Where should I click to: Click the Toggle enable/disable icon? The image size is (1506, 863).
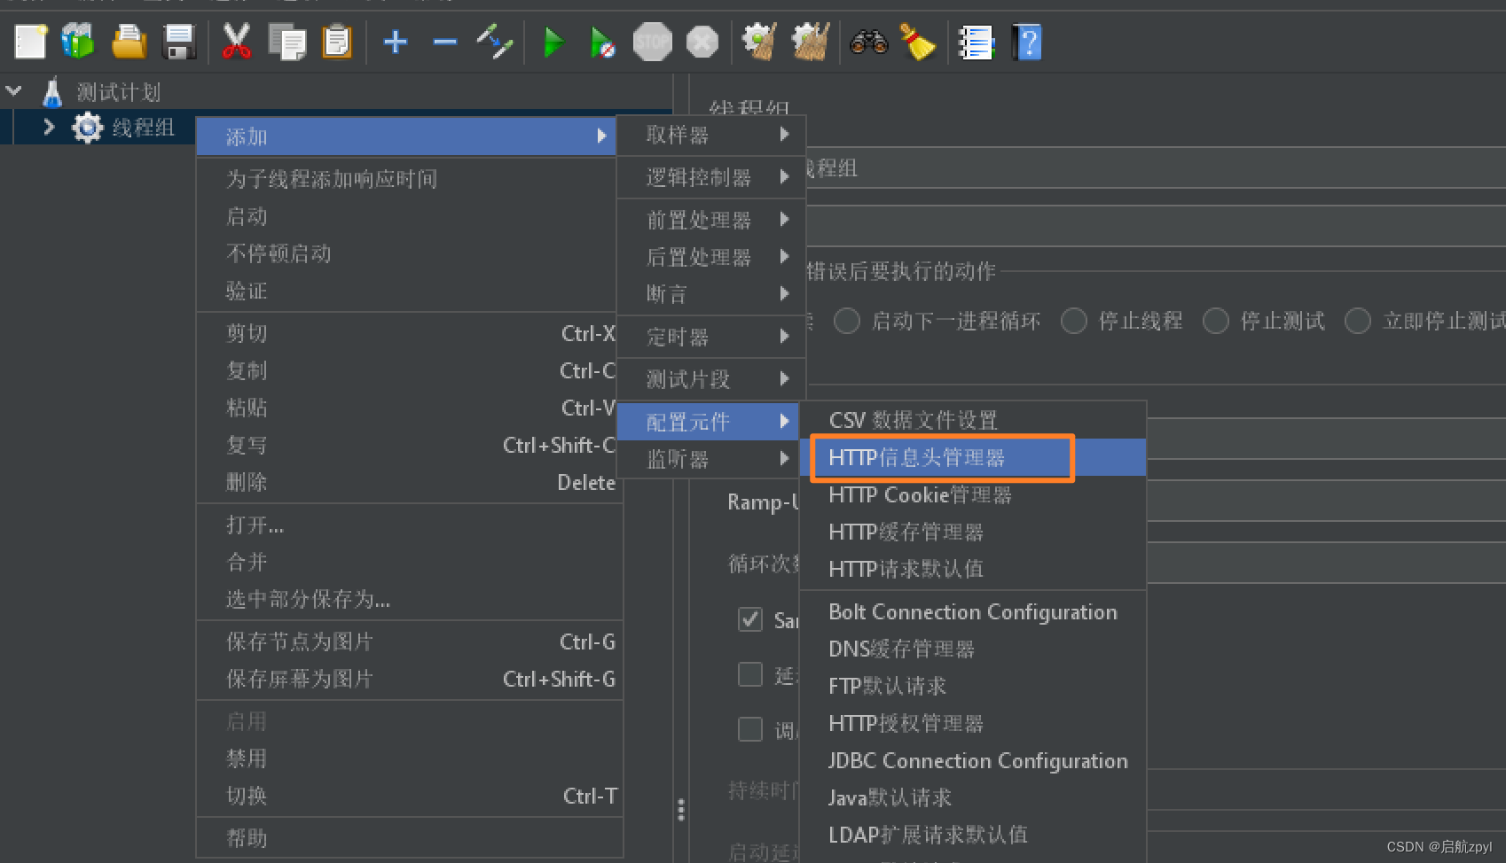495,42
